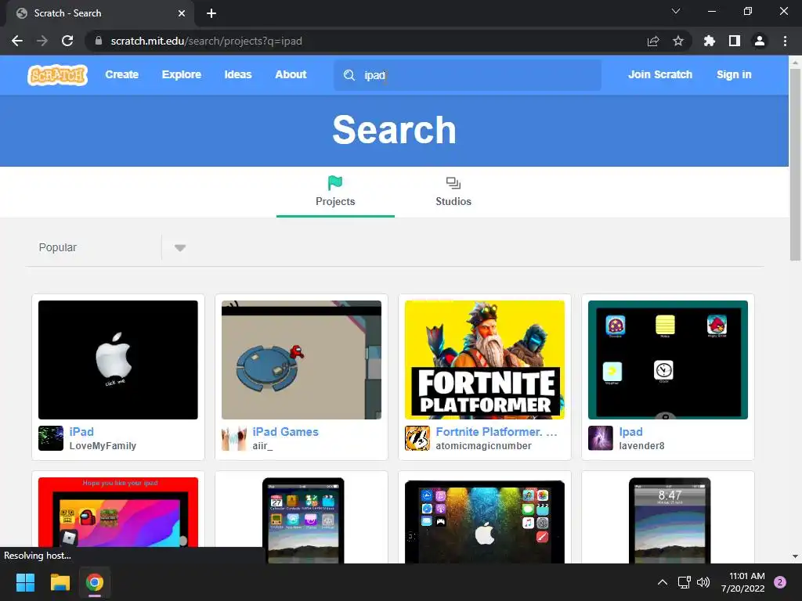The width and height of the screenshot is (802, 601).
Task: Click the share page icon in address bar
Action: 653,41
